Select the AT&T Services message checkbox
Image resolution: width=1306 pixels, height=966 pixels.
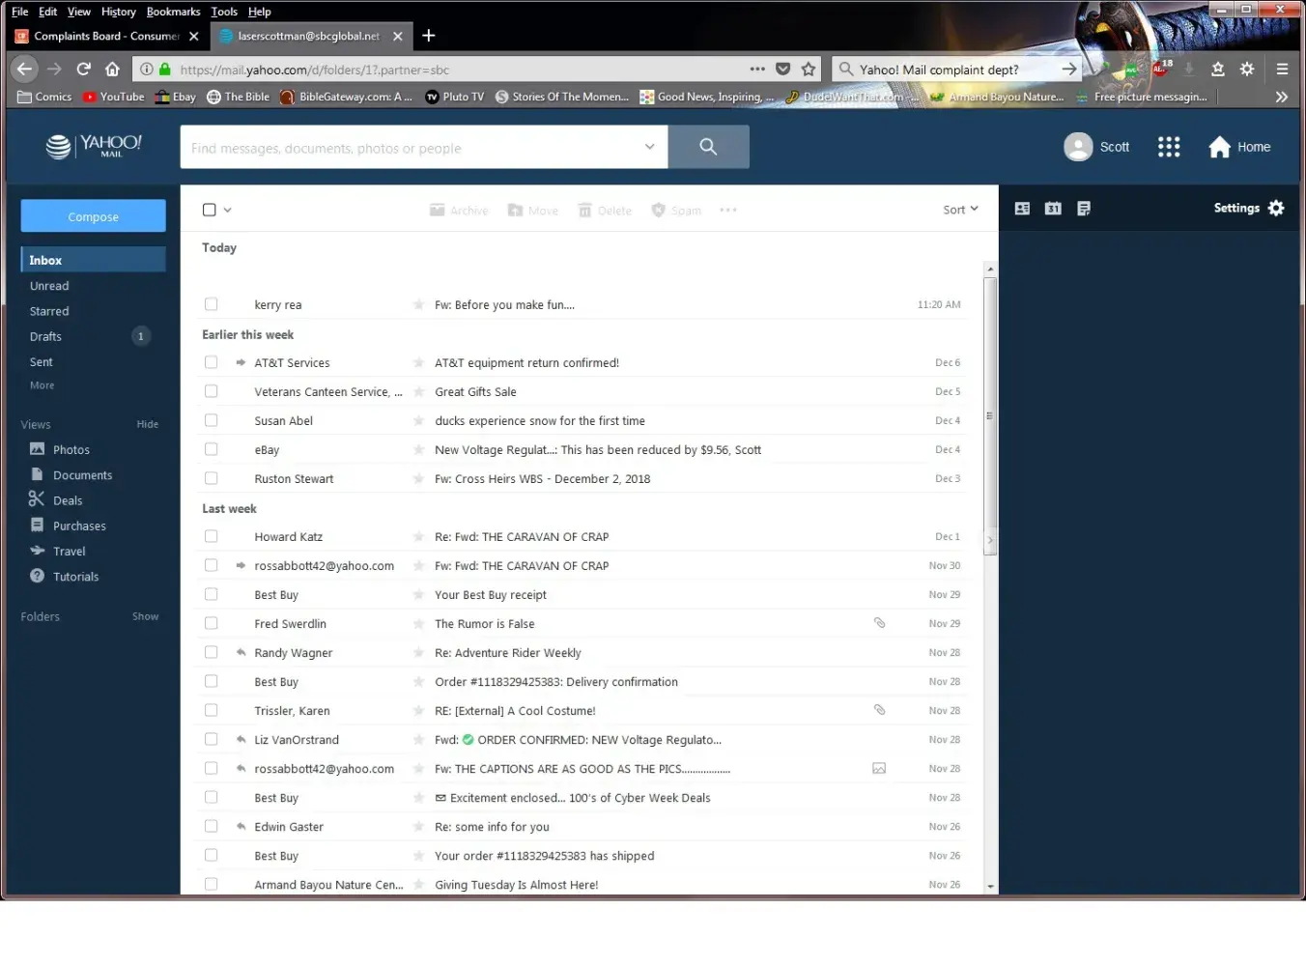tap(211, 362)
